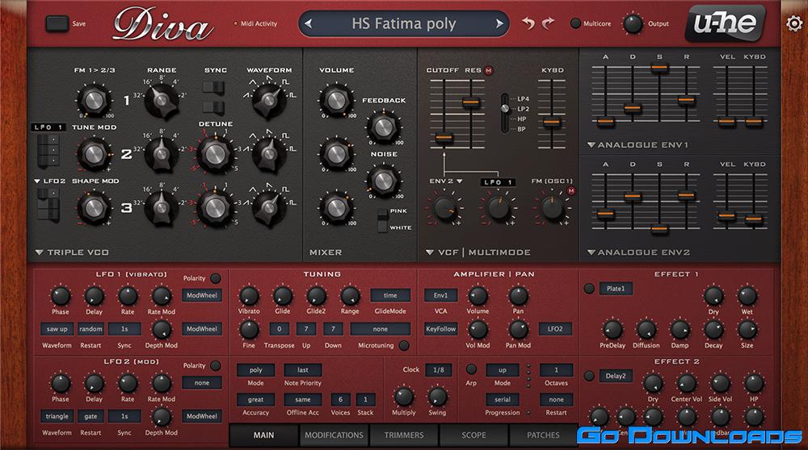Click the HS Fatima poly preset name
The image size is (808, 450).
pyautogui.click(x=404, y=23)
